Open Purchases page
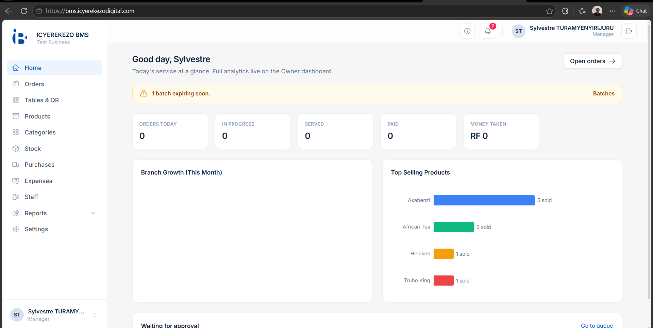Viewport: 653px width, 328px height. (x=54, y=165)
